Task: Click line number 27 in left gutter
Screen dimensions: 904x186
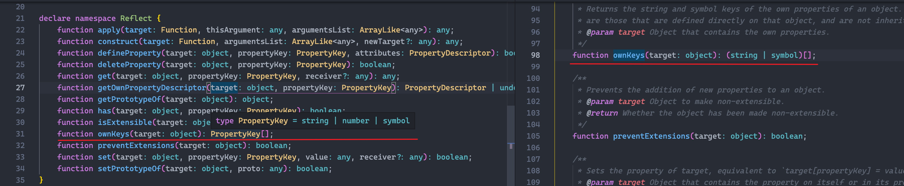Action: coord(20,88)
